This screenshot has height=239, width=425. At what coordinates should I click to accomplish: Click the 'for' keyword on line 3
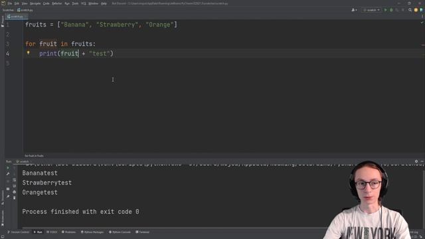click(31, 44)
